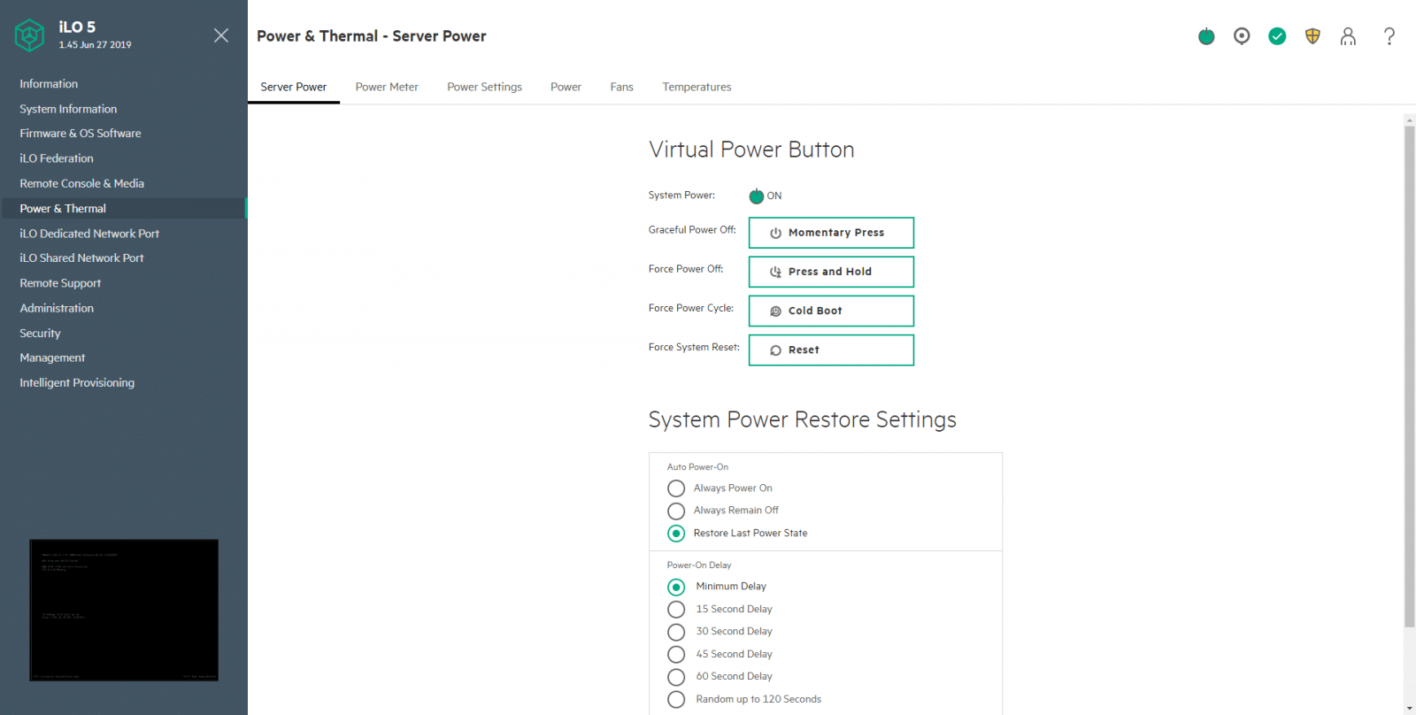The width and height of the screenshot is (1416, 715).
Task: Click the green power status icon in header
Action: click(x=1206, y=36)
